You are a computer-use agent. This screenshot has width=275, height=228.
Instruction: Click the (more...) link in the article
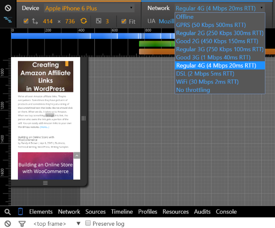(x=44, y=127)
